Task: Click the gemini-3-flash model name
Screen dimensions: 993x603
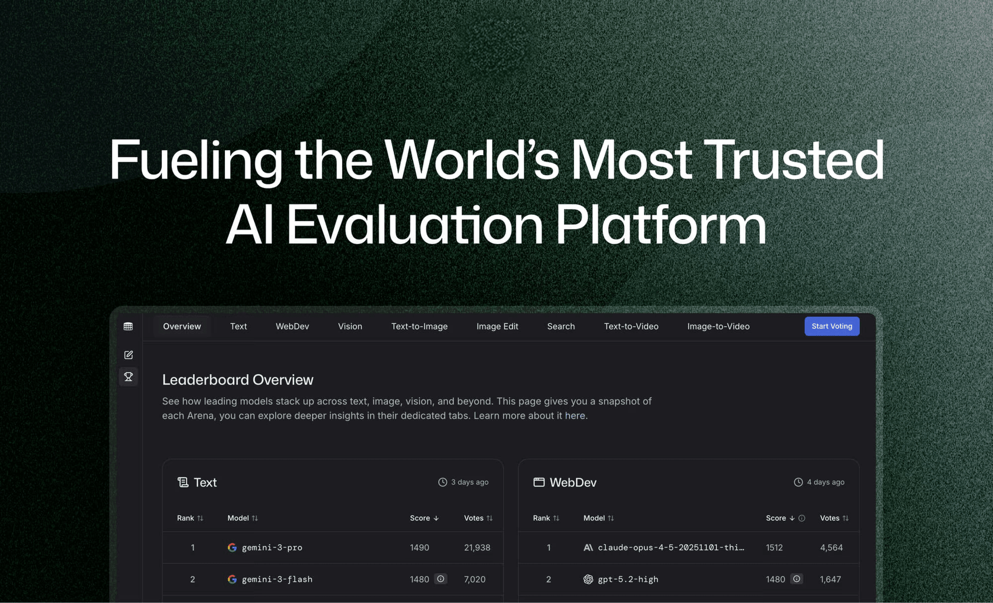Action: click(x=277, y=579)
